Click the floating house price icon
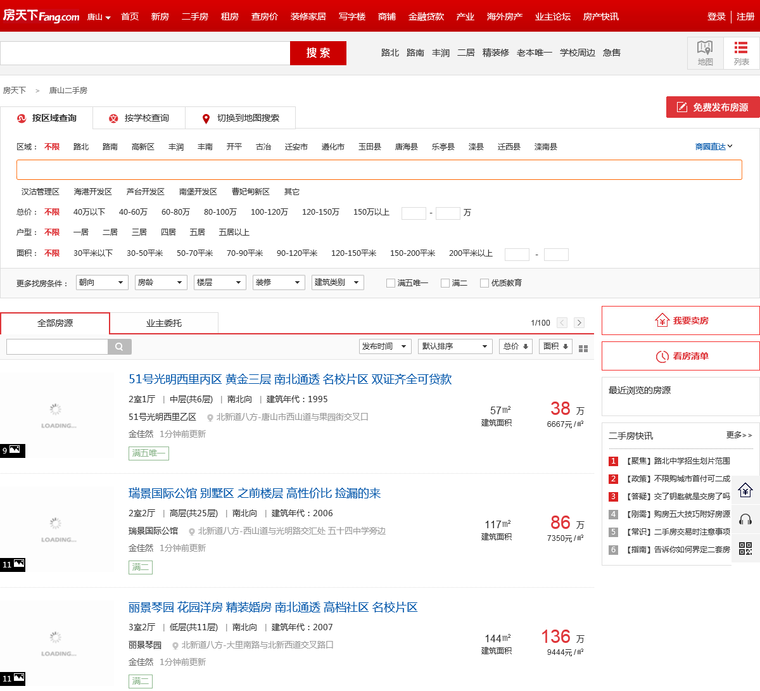 coord(745,490)
